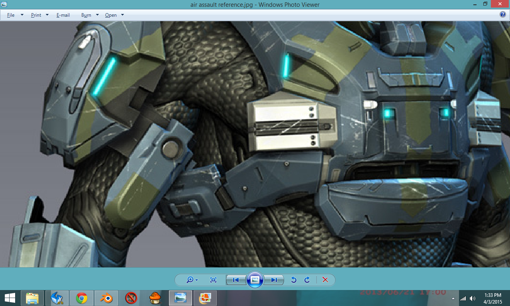Open the Open menu
Screen dimensions: 510x306
pyautogui.click(x=111, y=15)
